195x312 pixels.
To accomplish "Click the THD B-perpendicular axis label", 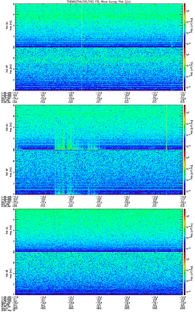I will [7, 127].
